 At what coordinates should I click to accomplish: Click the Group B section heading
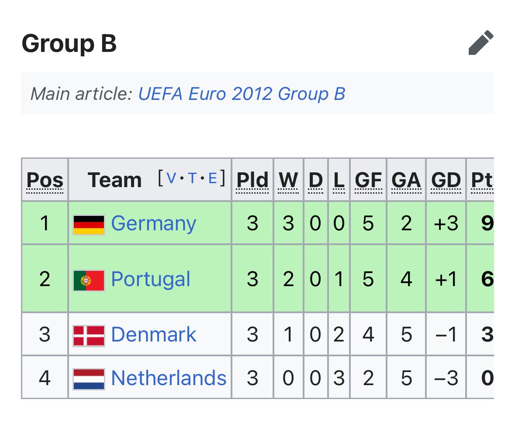[69, 44]
